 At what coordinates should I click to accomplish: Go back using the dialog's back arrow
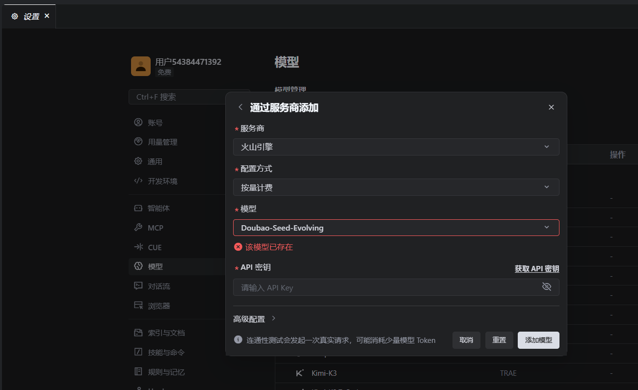click(240, 107)
